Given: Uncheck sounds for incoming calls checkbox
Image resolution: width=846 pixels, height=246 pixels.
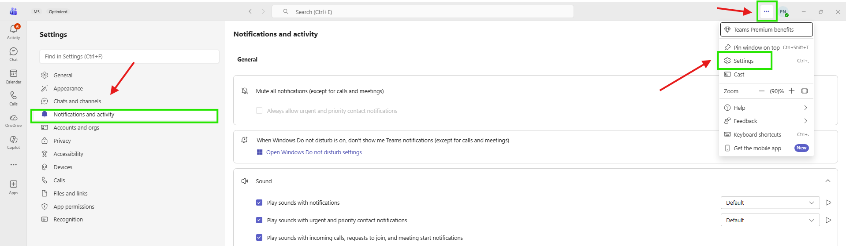Looking at the screenshot, I should (259, 238).
